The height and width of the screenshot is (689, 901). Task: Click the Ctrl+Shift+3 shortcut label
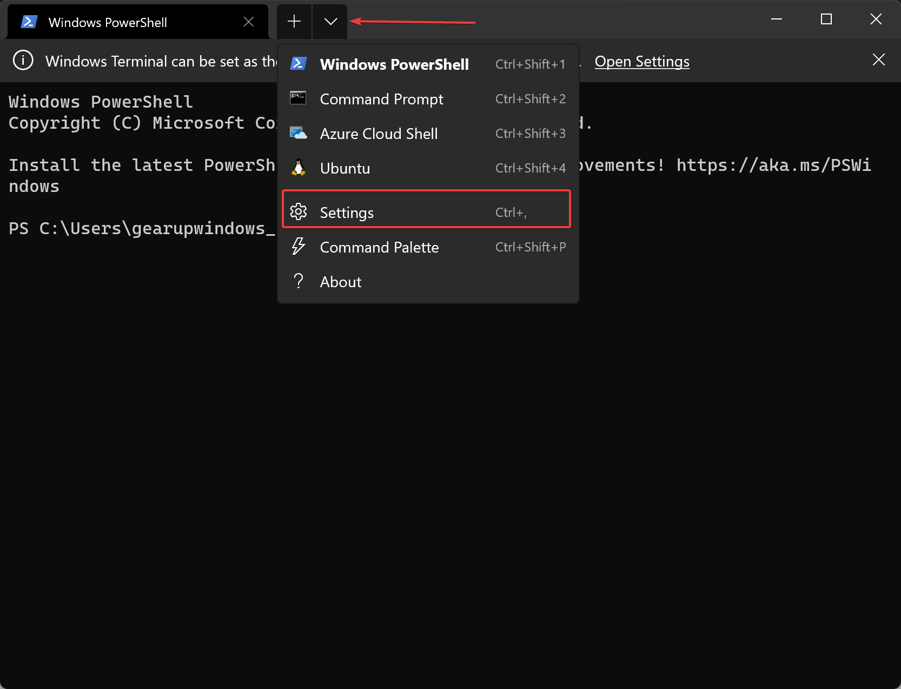point(531,134)
